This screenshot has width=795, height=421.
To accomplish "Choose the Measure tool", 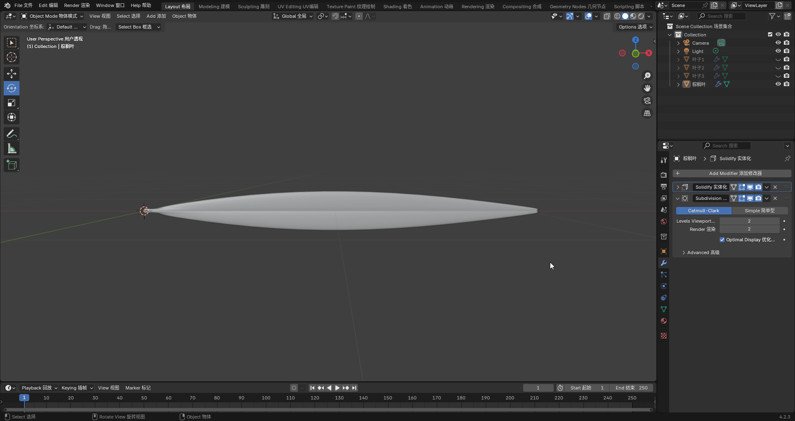I will (x=12, y=149).
